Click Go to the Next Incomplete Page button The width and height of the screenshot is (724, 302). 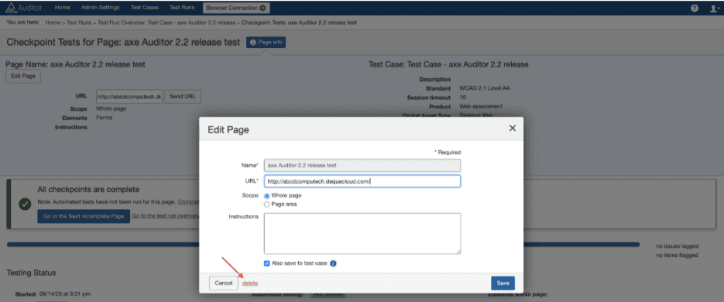point(84,216)
